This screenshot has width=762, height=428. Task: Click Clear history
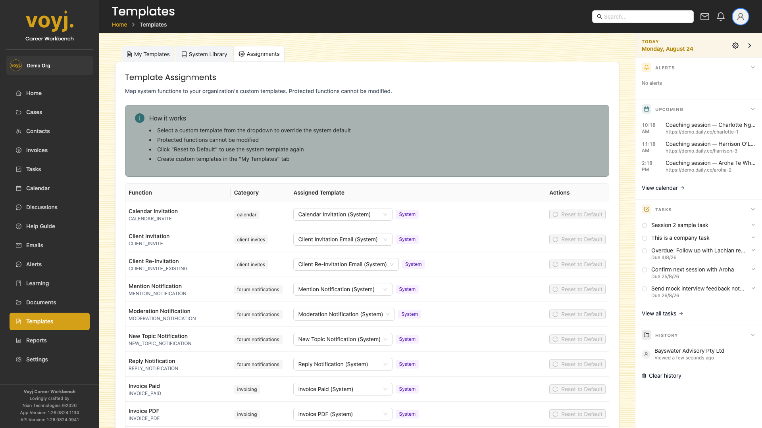(x=662, y=376)
